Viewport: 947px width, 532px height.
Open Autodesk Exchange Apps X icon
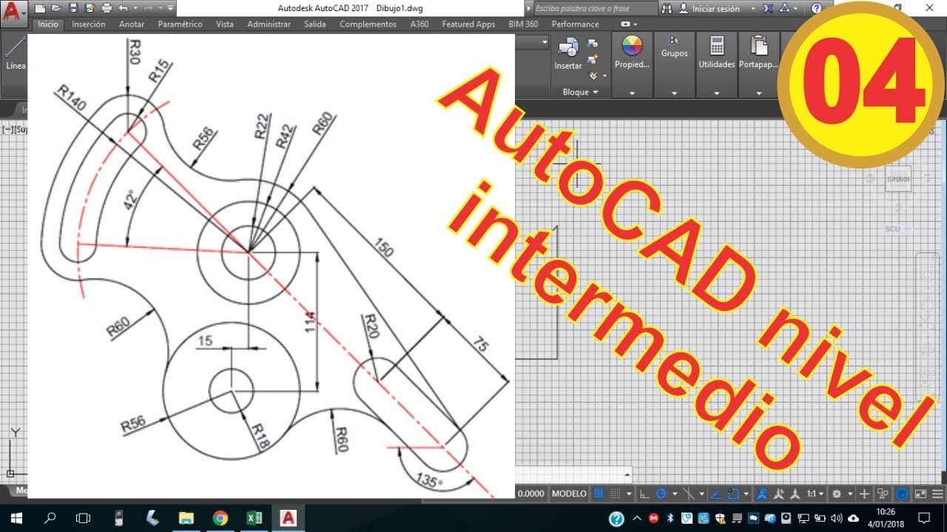click(x=768, y=9)
